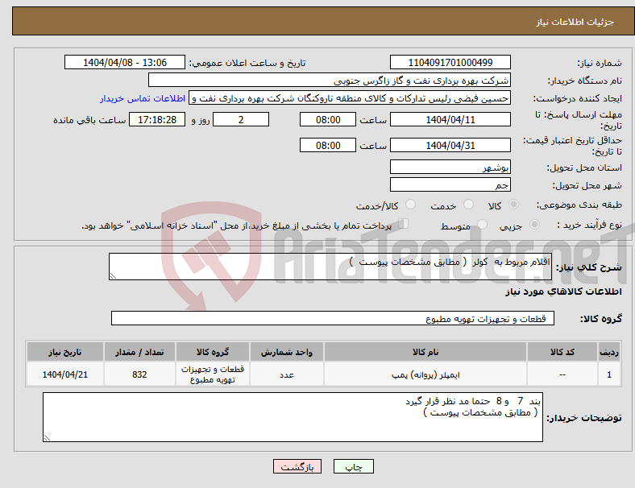
Task: Toggle the اسناد خزانه اسلامی payment checkbox
Action: [x=404, y=224]
